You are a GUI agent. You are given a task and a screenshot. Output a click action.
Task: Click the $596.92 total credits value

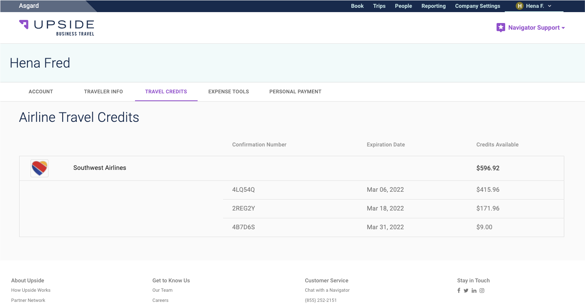point(488,168)
